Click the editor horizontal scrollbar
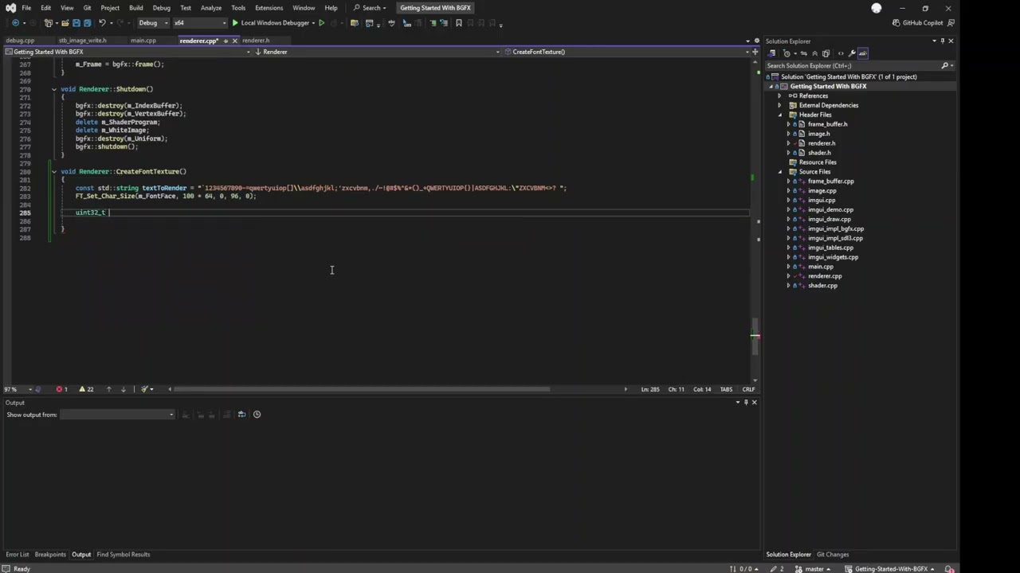The height and width of the screenshot is (573, 1020). click(363, 389)
